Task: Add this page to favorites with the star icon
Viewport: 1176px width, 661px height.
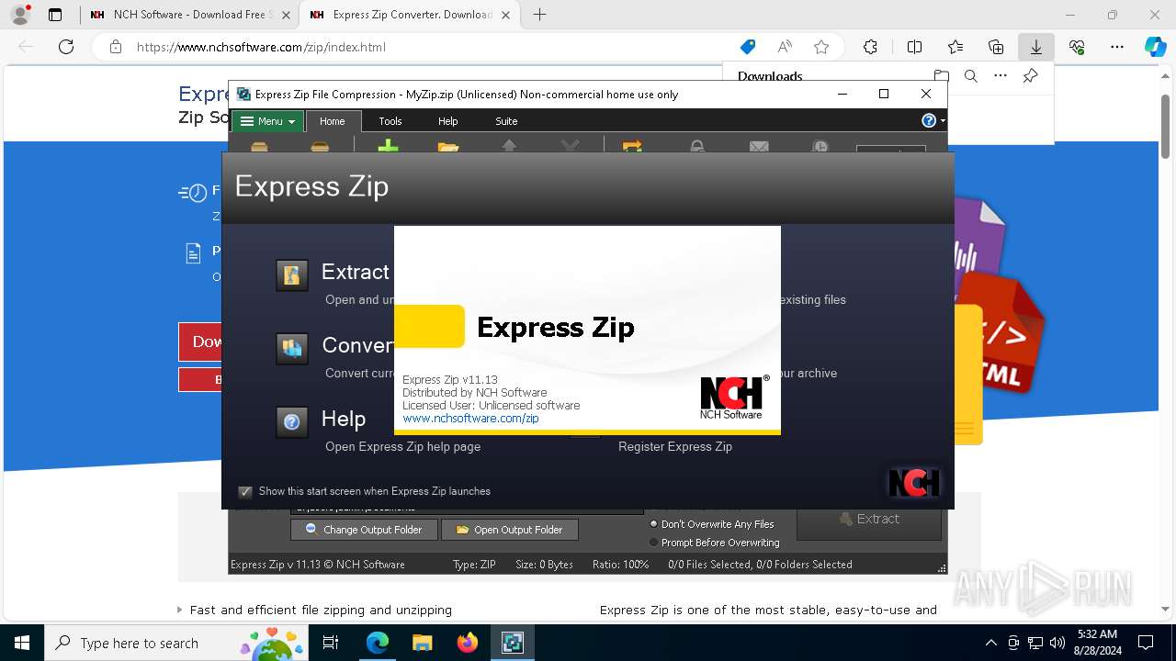Action: (x=821, y=47)
